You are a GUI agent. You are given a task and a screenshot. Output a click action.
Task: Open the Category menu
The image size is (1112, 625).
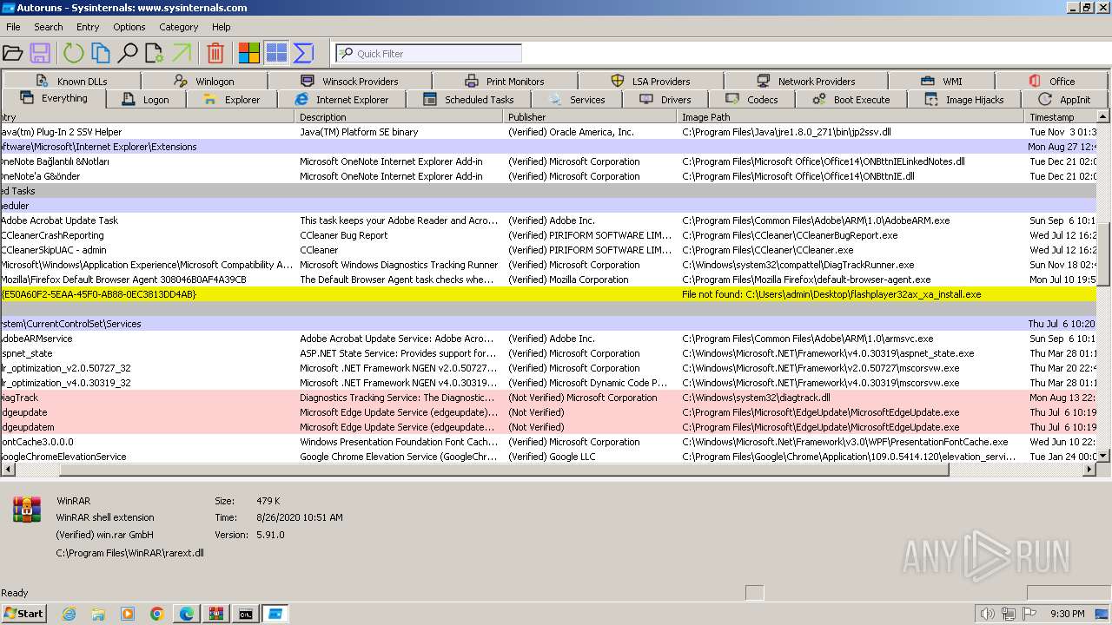(179, 27)
